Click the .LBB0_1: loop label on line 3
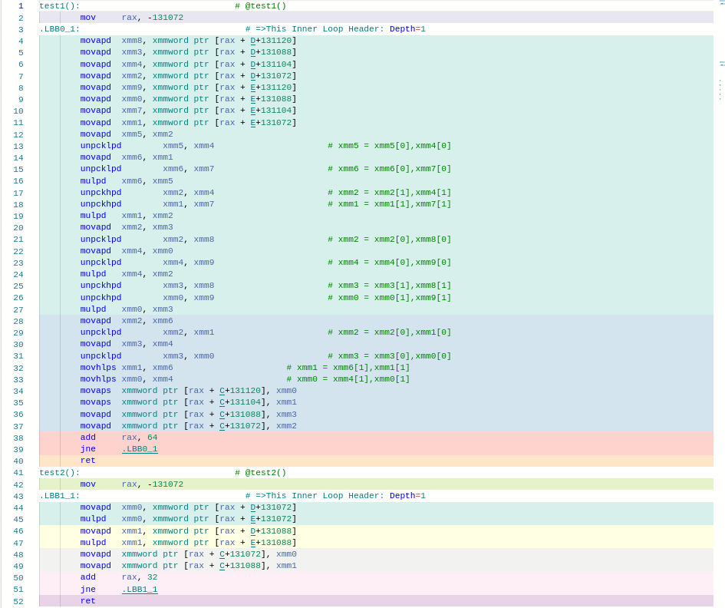This screenshot has height=608, width=725. (x=59, y=29)
